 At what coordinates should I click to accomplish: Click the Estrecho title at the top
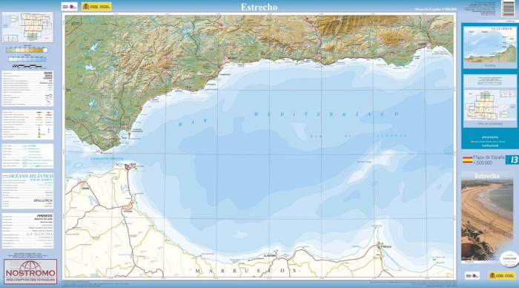coord(259,7)
